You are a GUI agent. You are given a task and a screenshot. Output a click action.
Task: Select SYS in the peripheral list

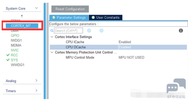pos(14,60)
